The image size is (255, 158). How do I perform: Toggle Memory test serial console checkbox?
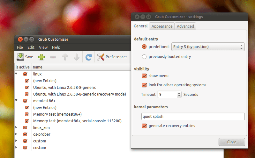point(27,121)
